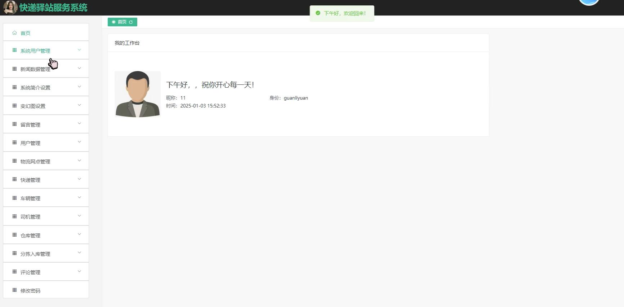Click grid icon next to 系统用户管理
Image resolution: width=624 pixels, height=307 pixels.
coord(14,50)
